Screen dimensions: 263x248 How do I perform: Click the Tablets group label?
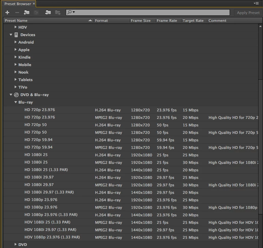[25, 80]
